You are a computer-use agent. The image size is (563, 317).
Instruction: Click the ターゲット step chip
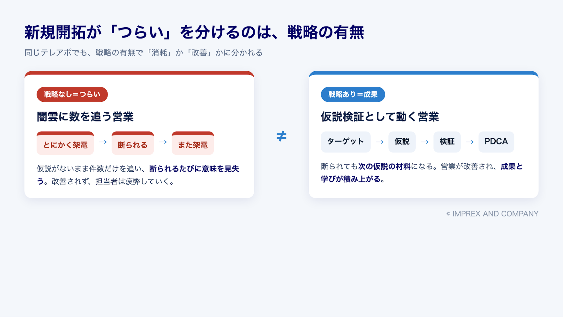[x=346, y=142]
